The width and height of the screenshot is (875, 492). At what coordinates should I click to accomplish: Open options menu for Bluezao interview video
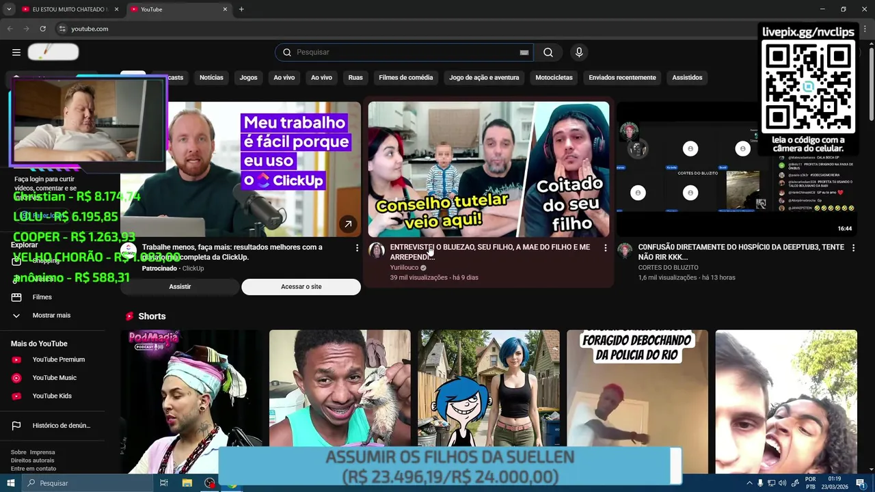pos(605,248)
